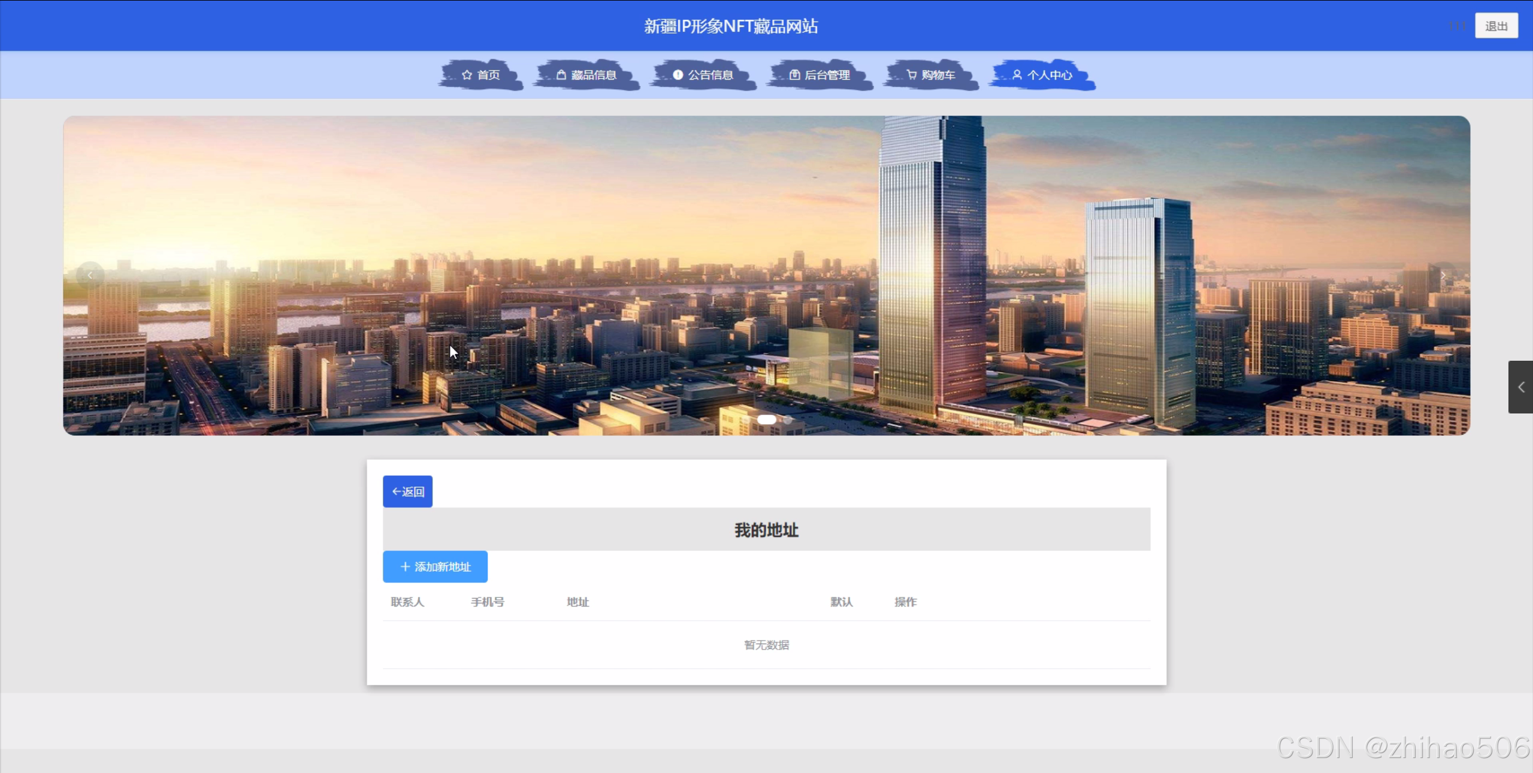Viewport: 1533px width, 773px height.
Task: Click the 退出 logout button
Action: [1496, 25]
